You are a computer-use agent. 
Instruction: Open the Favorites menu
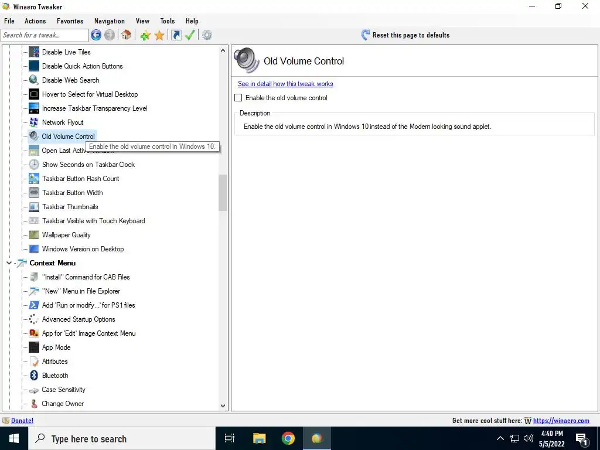pyautogui.click(x=70, y=21)
